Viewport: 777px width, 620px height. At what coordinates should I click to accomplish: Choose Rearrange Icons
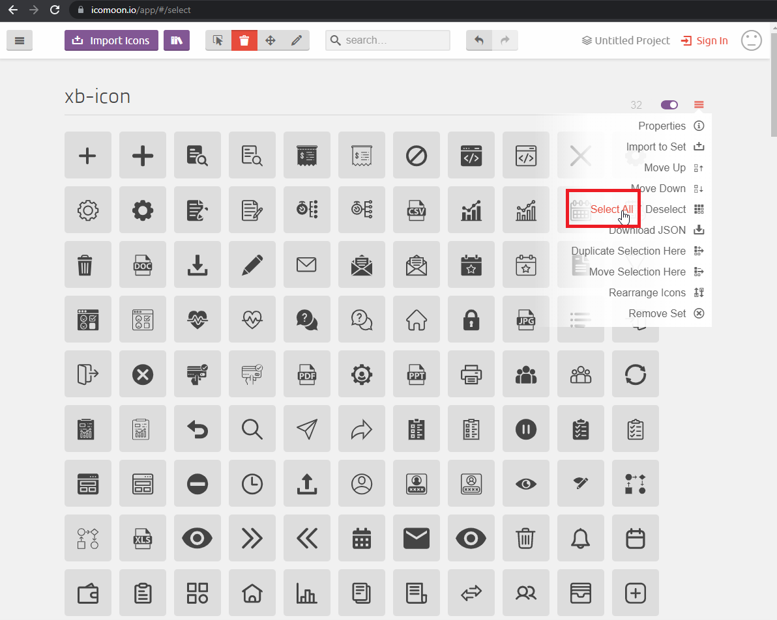point(656,292)
